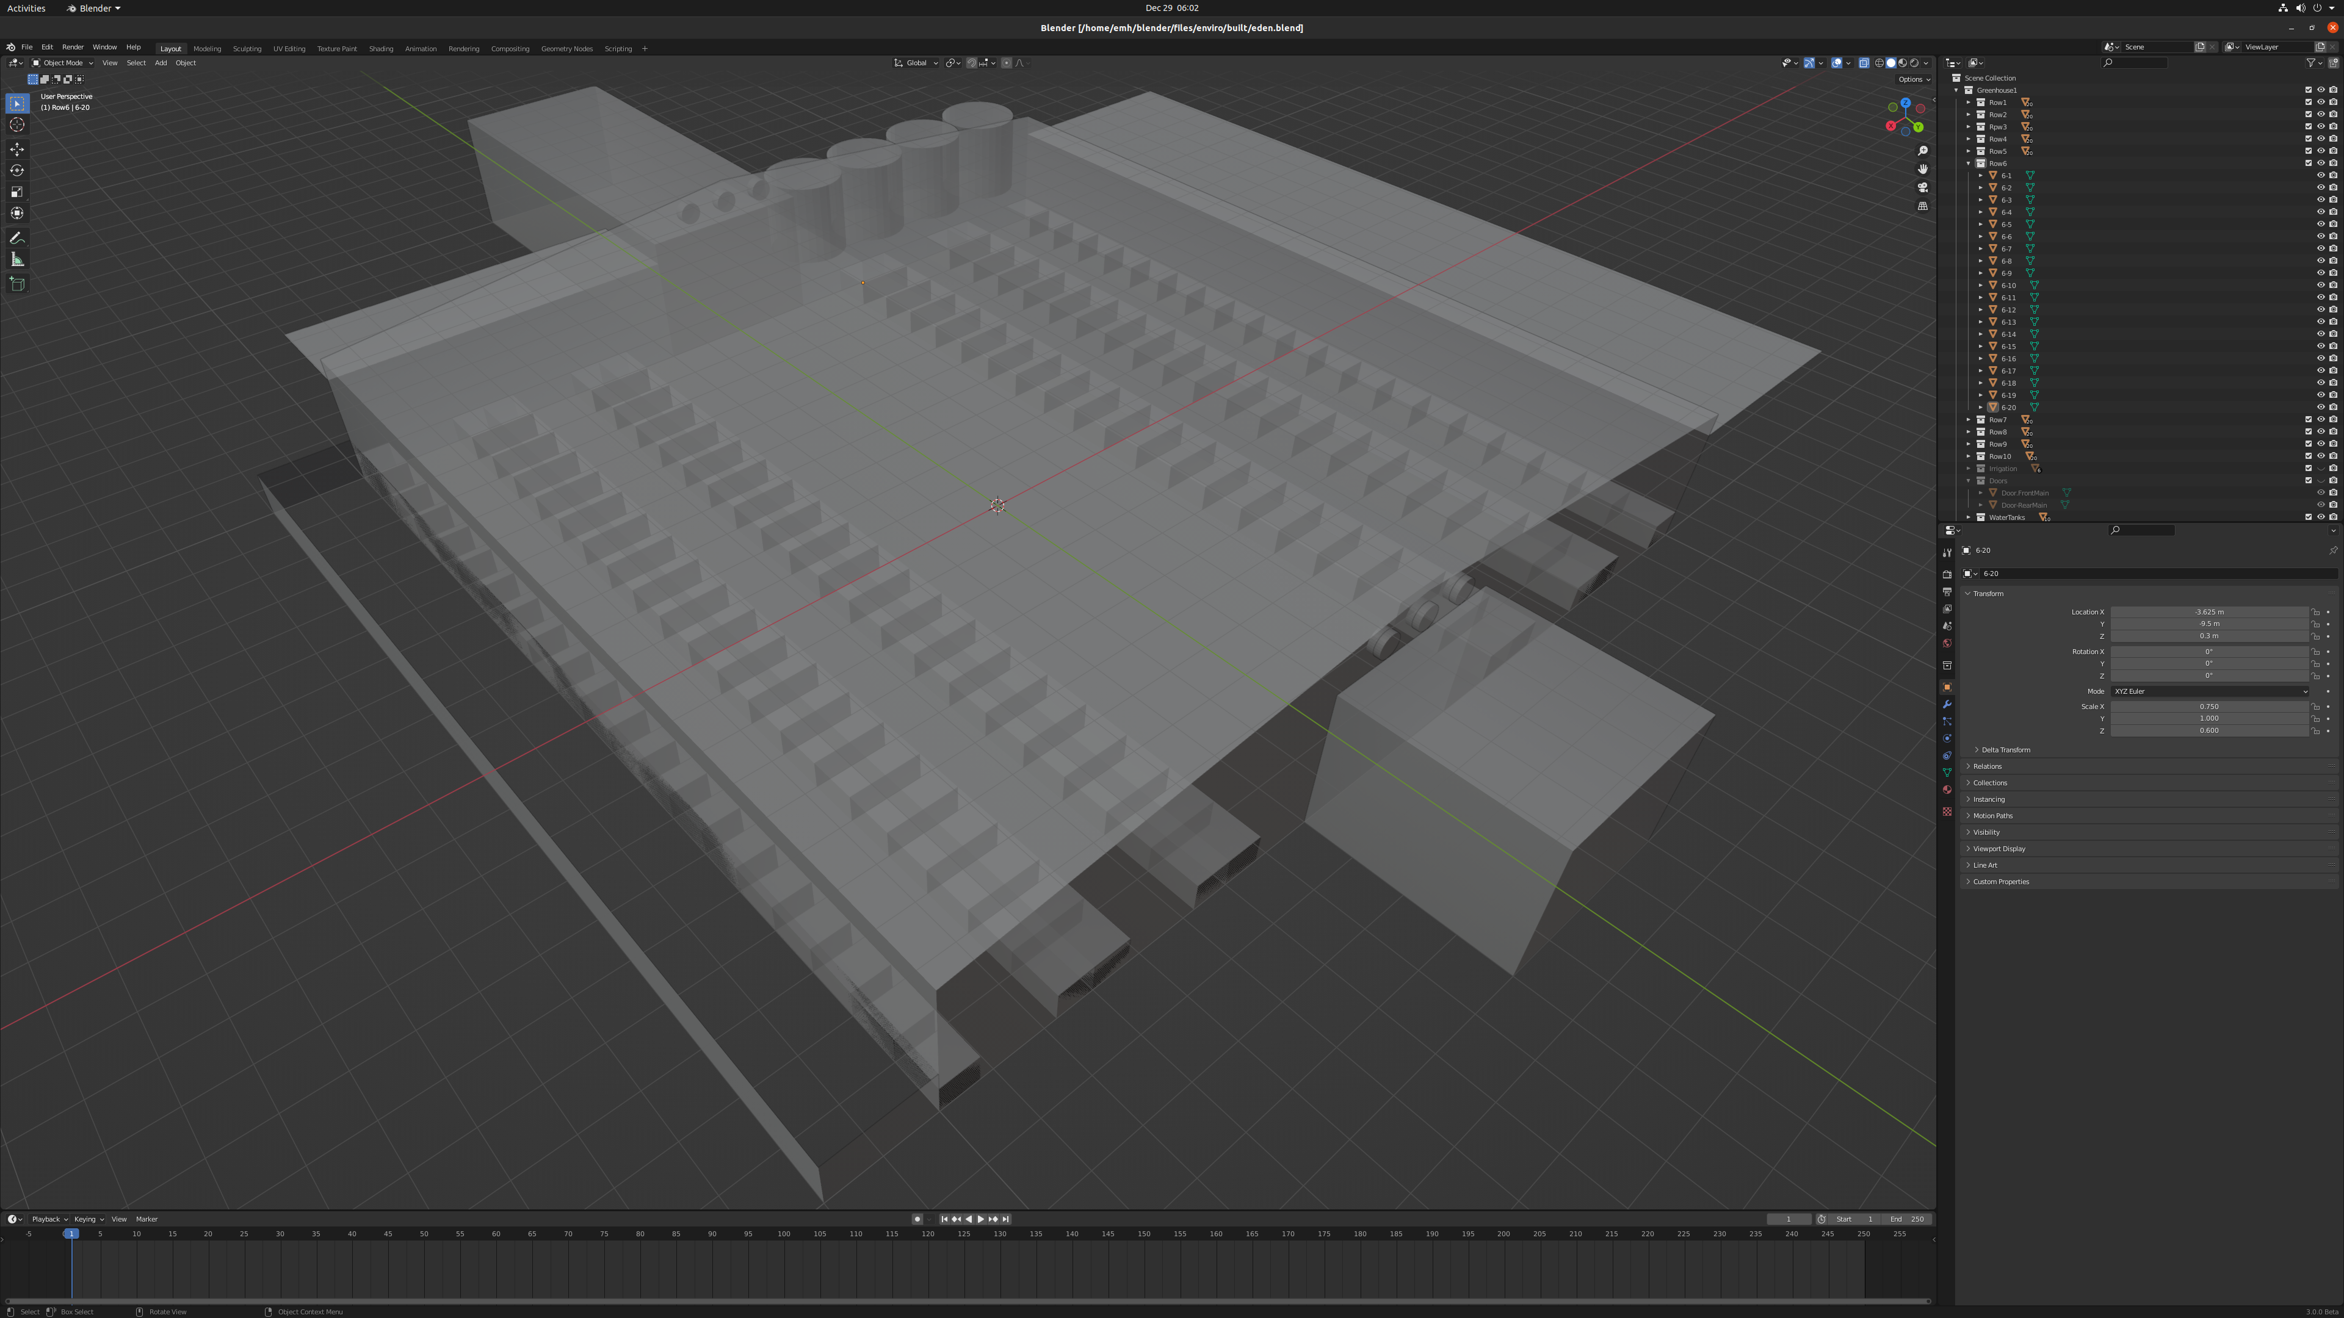Collapse the Row6 collection
Screen dimensions: 2344x1318
pyautogui.click(x=1969, y=164)
